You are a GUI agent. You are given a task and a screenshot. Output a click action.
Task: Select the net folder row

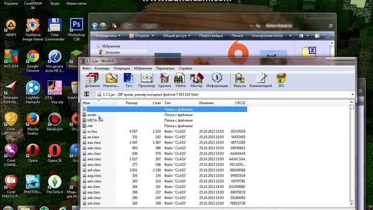coord(164,126)
